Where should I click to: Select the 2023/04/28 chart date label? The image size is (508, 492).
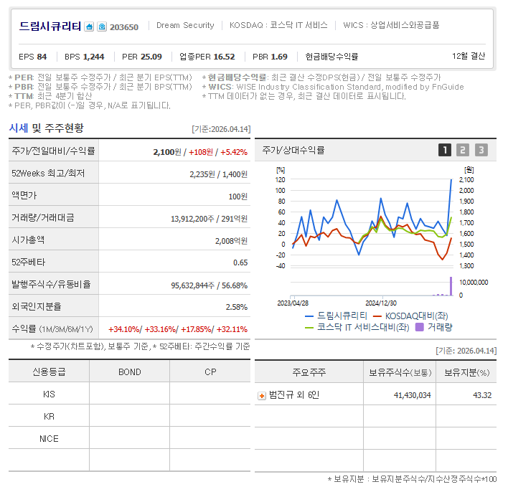pyautogui.click(x=293, y=303)
